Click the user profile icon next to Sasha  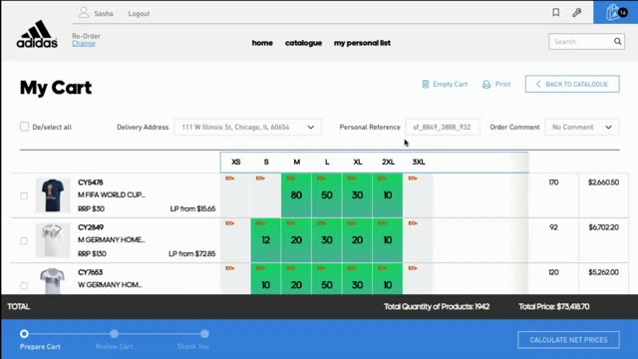coord(84,12)
